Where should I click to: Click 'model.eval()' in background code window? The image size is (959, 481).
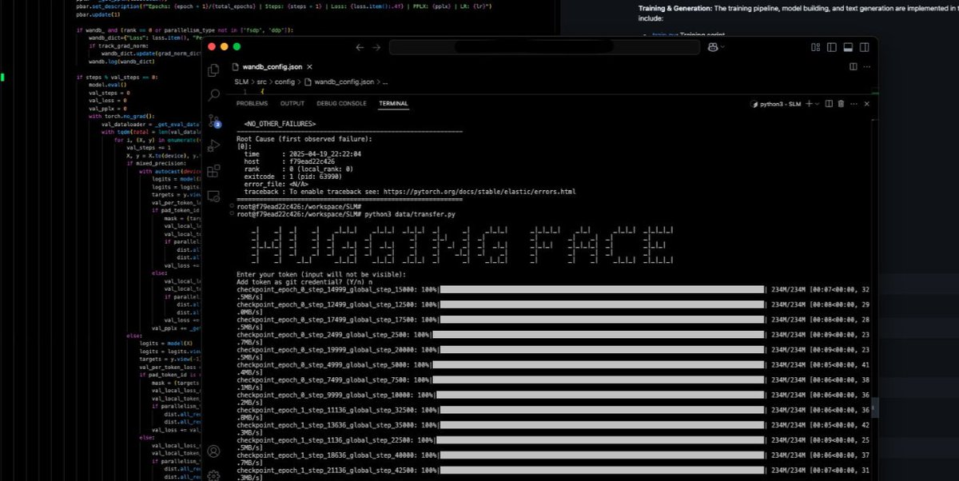click(105, 85)
